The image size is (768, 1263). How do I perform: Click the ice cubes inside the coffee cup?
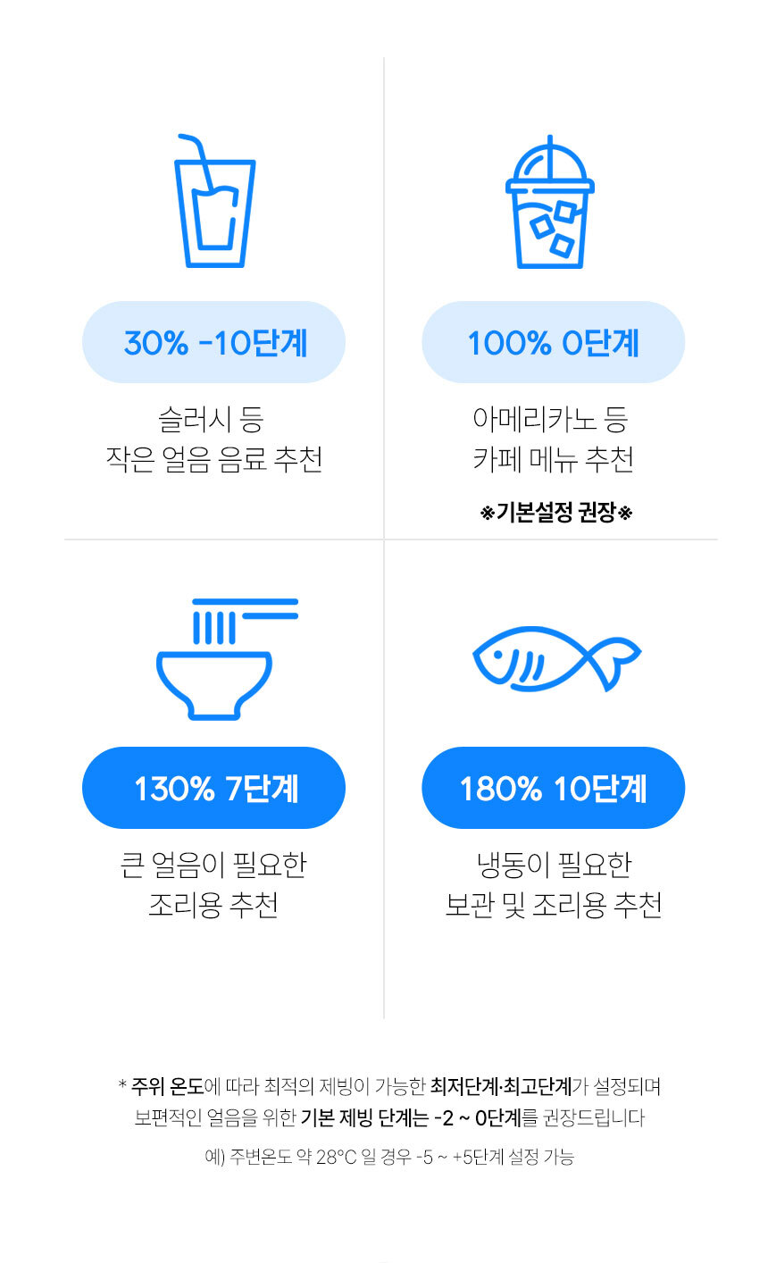553,229
